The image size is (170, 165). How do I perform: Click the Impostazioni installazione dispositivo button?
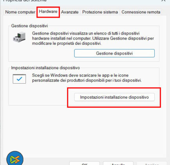114,97
